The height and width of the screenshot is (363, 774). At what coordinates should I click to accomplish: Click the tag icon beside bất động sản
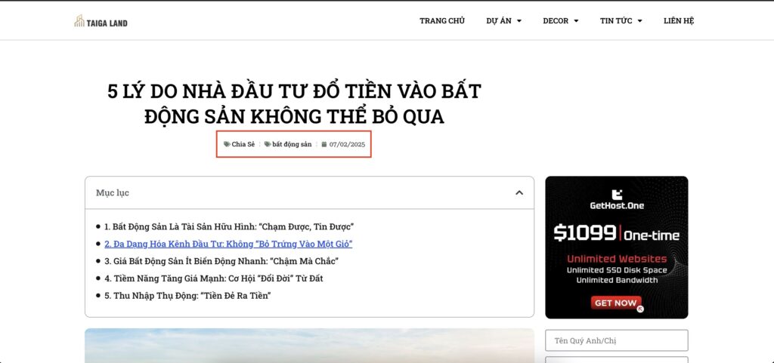[268, 144]
